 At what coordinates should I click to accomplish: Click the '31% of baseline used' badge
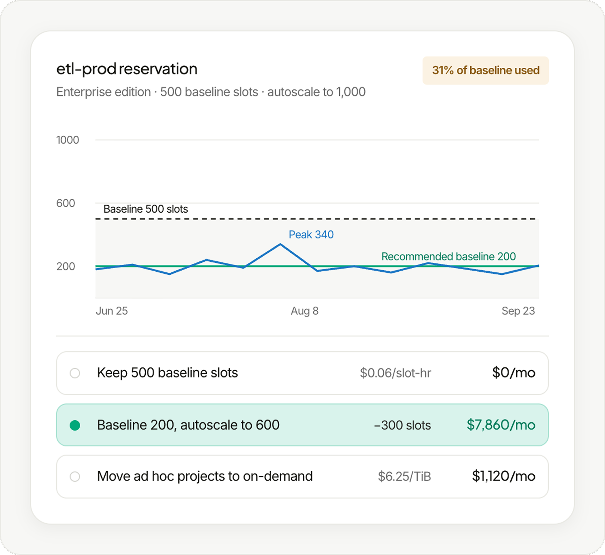(486, 70)
